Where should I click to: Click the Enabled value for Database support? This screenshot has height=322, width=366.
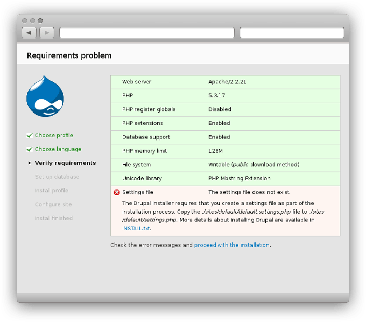[x=219, y=137]
